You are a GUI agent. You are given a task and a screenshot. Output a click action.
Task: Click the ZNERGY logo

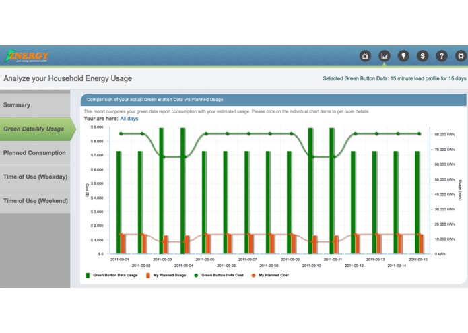coord(27,56)
